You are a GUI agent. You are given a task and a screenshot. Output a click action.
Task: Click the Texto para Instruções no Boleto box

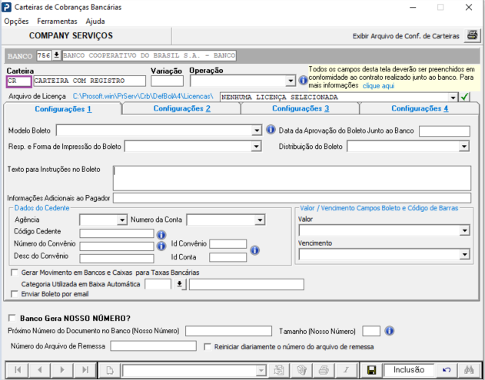pyautogui.click(x=291, y=178)
